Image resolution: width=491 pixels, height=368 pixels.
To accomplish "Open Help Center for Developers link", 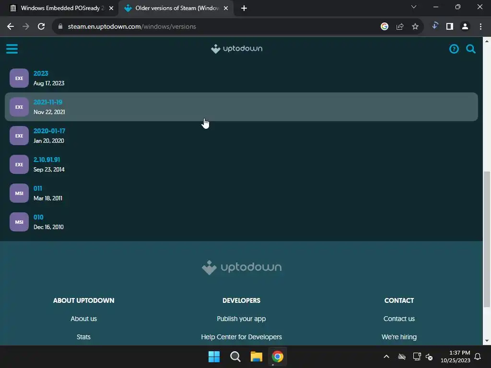I will 242,337.
